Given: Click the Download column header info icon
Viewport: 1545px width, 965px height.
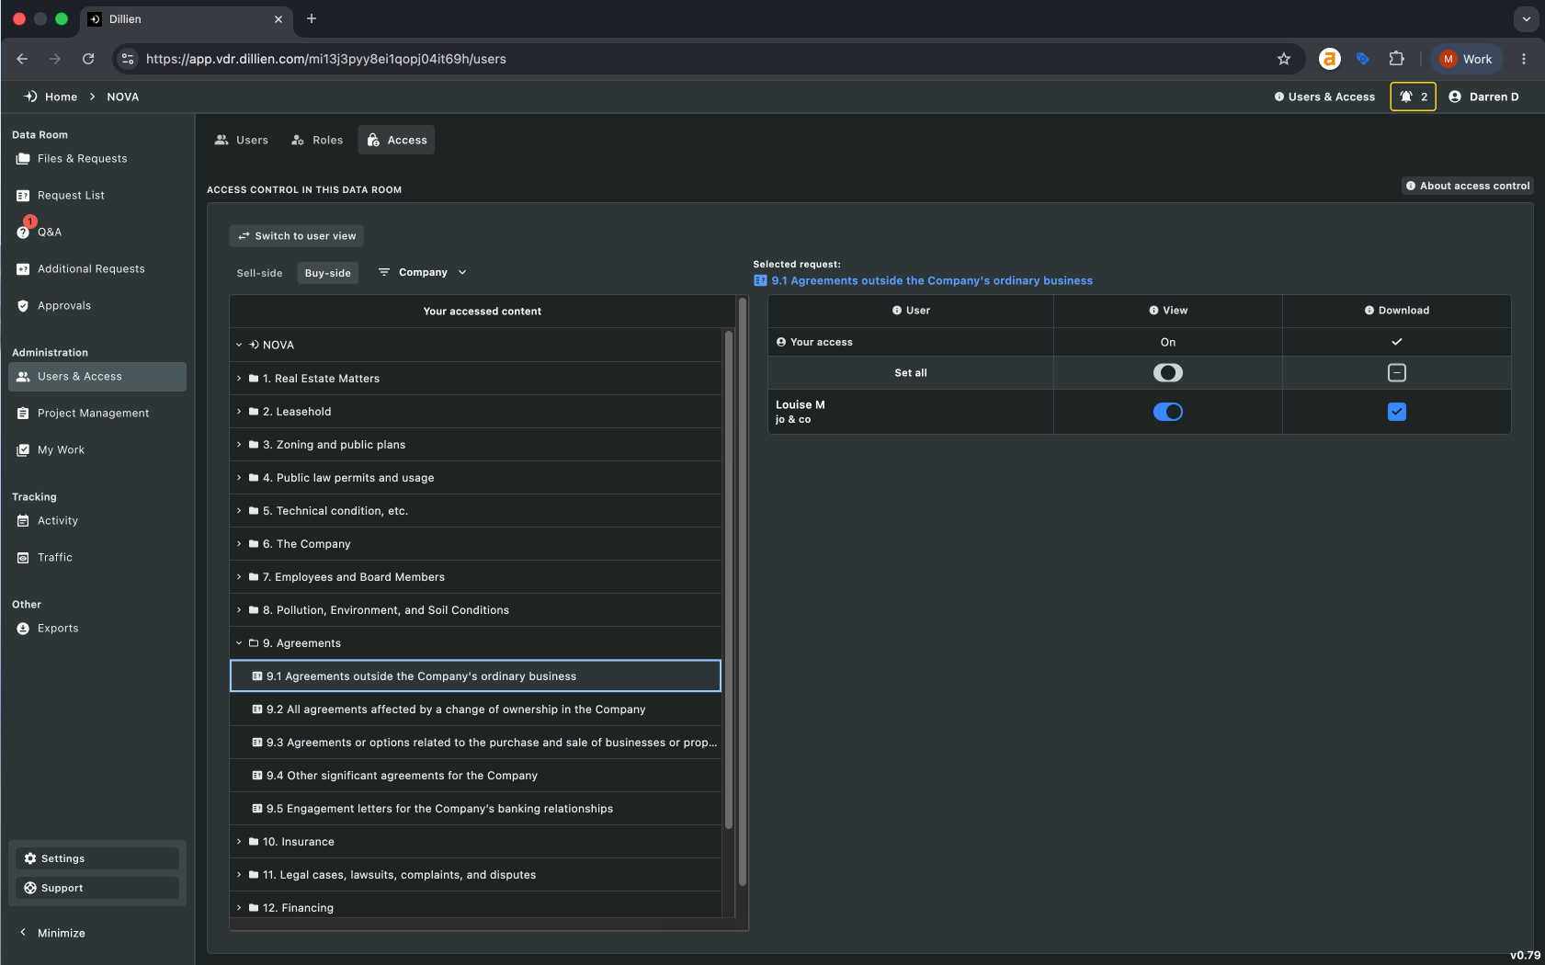Looking at the screenshot, I should tap(1369, 311).
